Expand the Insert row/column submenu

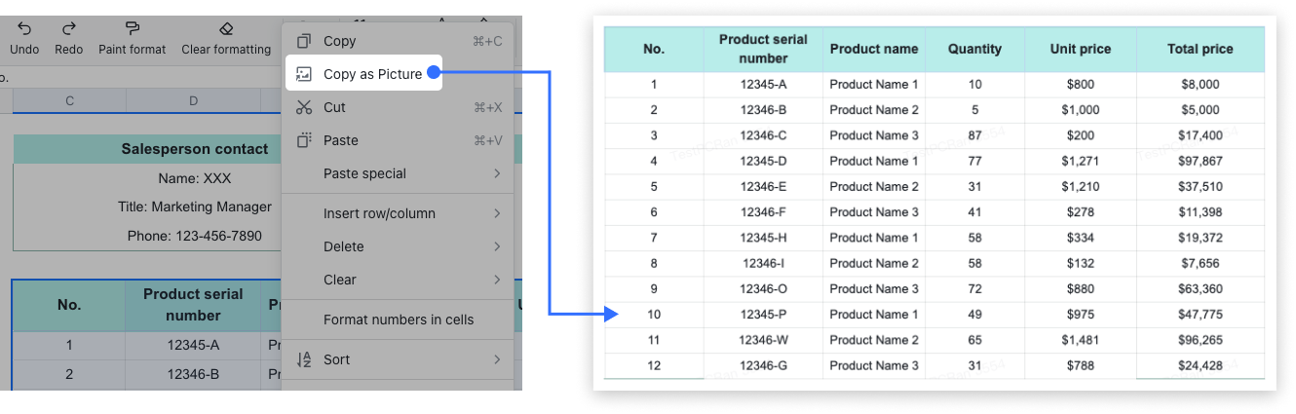point(497,213)
